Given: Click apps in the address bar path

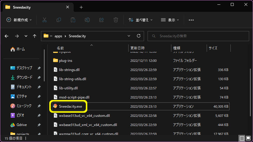Looking at the screenshot, I should point(58,36).
